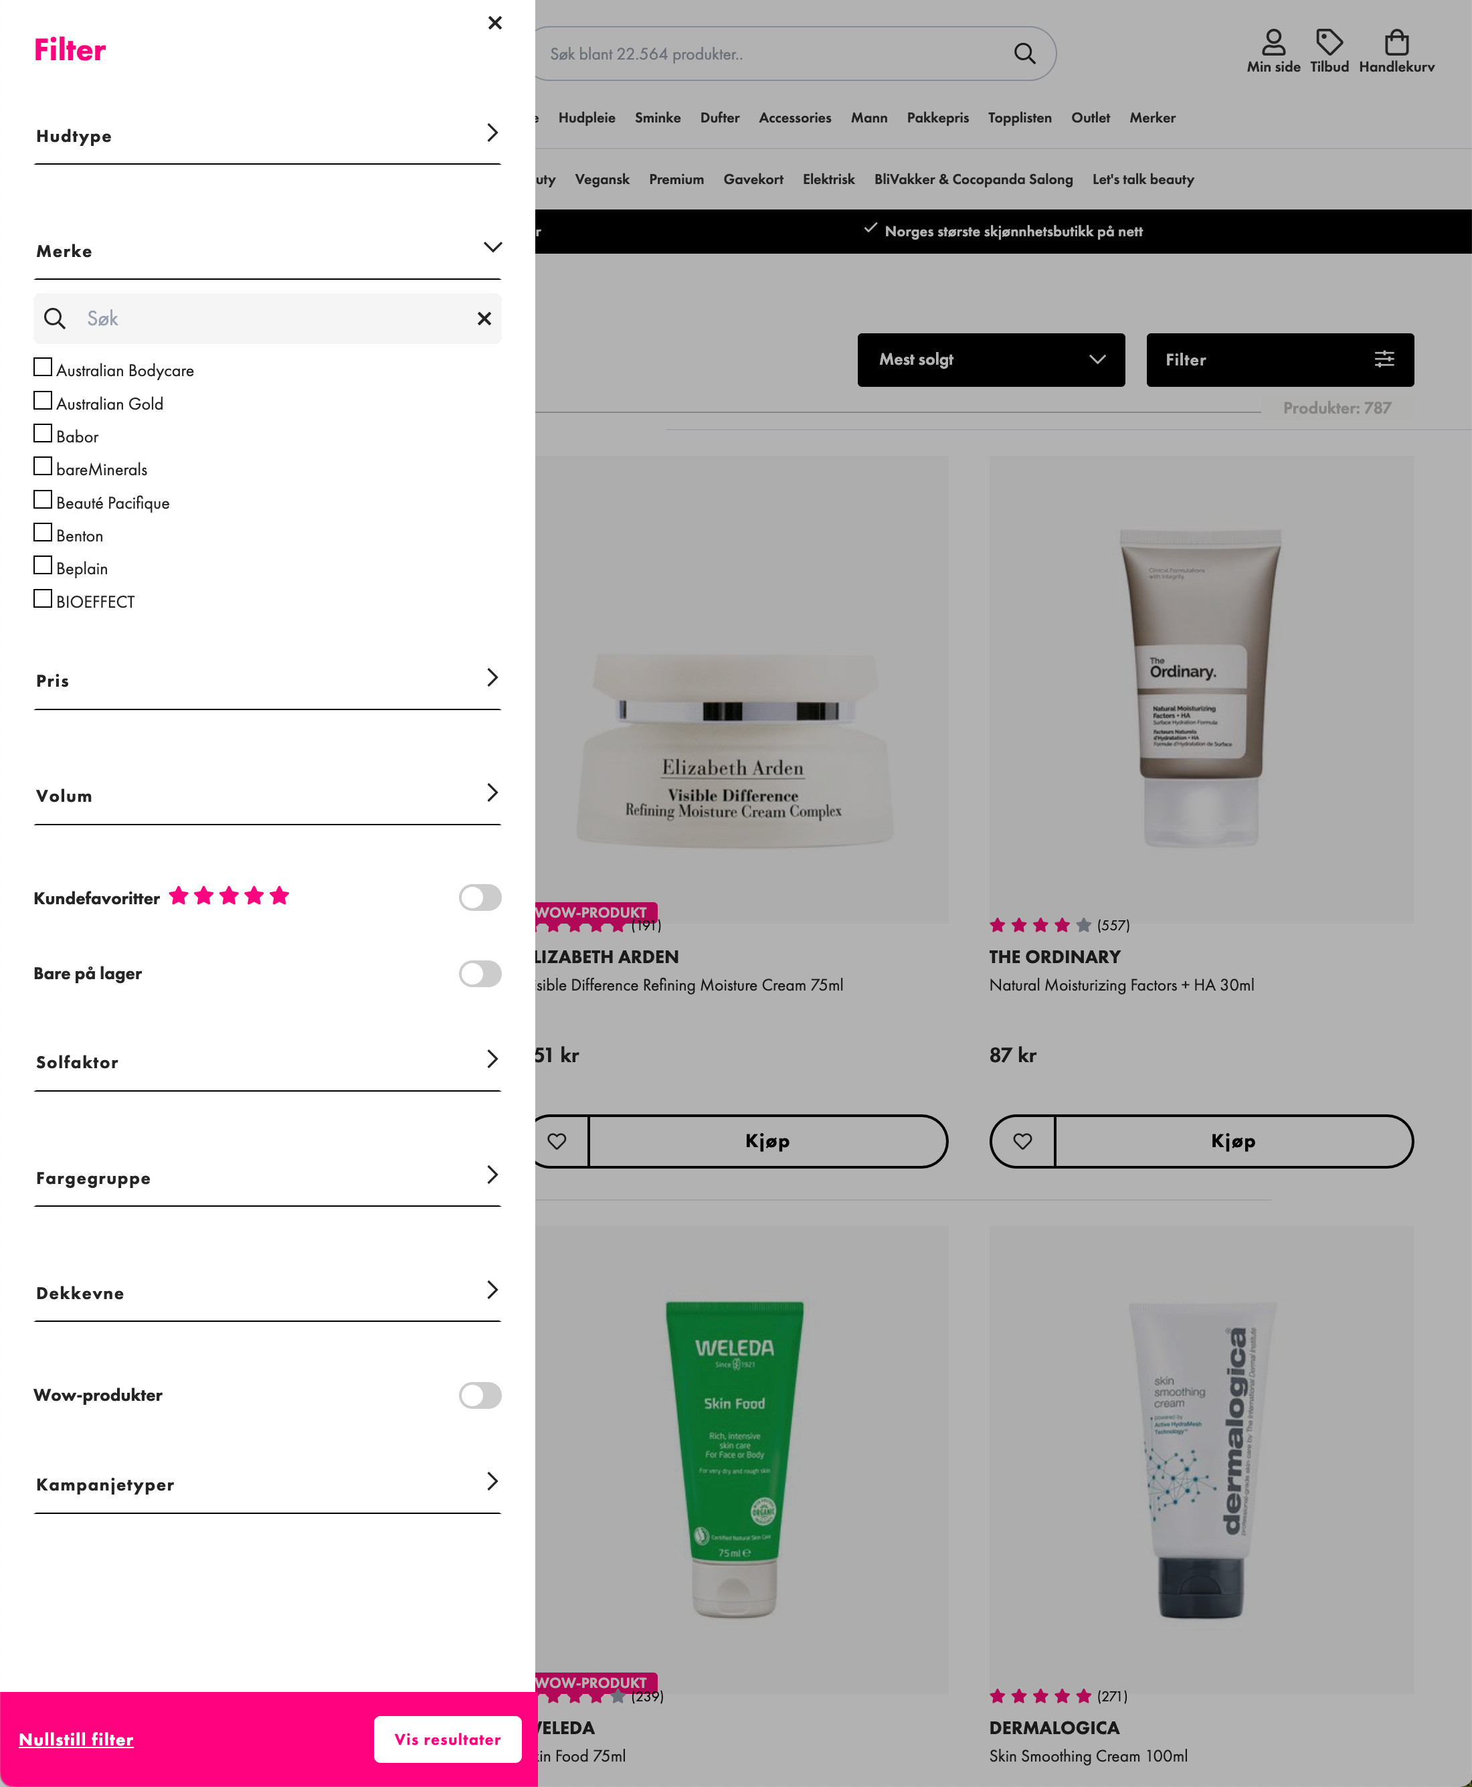Turn on Bare på lager switch

pyautogui.click(x=480, y=974)
